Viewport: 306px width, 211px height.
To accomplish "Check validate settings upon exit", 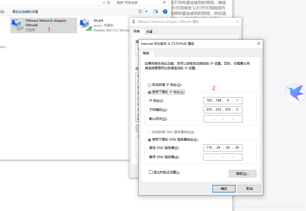I will click(x=151, y=172).
